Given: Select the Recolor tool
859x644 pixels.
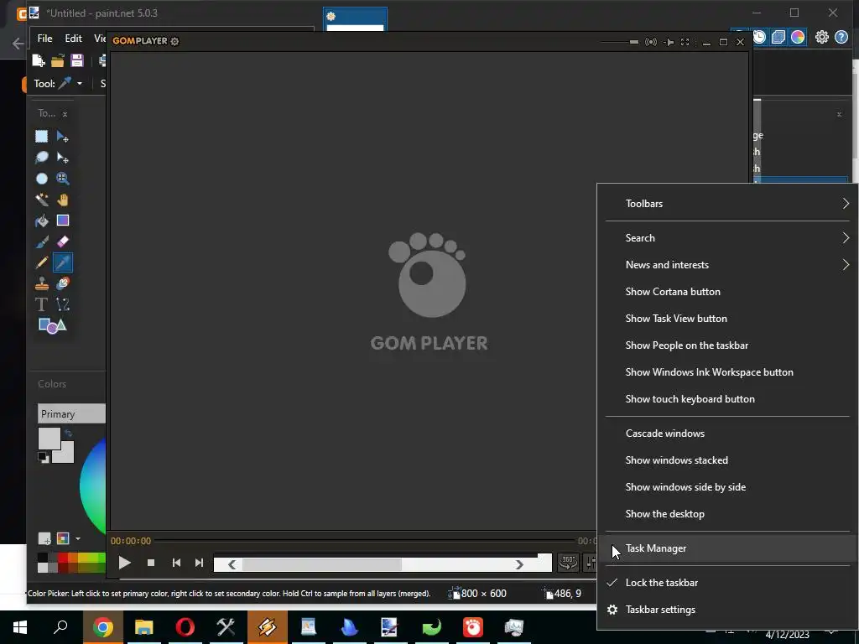Looking at the screenshot, I should 62,283.
